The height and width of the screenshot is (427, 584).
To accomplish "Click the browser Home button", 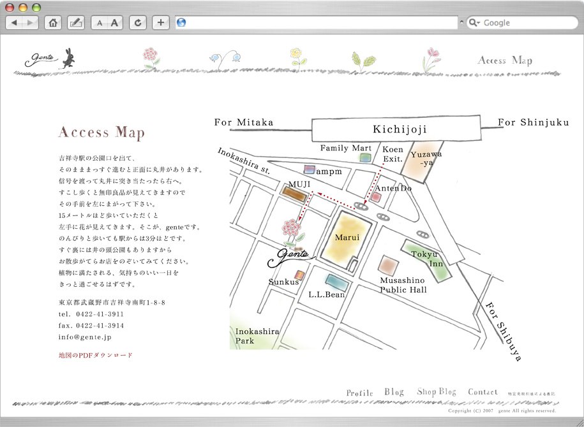I will (x=54, y=23).
